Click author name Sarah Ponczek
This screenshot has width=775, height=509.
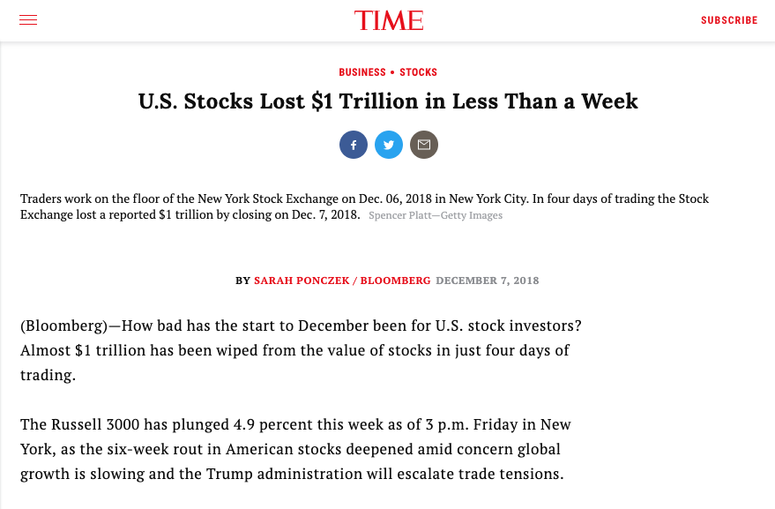(x=302, y=281)
